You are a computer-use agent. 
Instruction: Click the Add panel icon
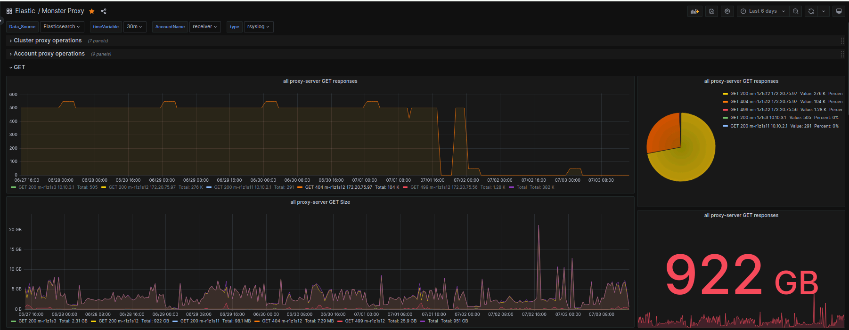pyautogui.click(x=694, y=11)
